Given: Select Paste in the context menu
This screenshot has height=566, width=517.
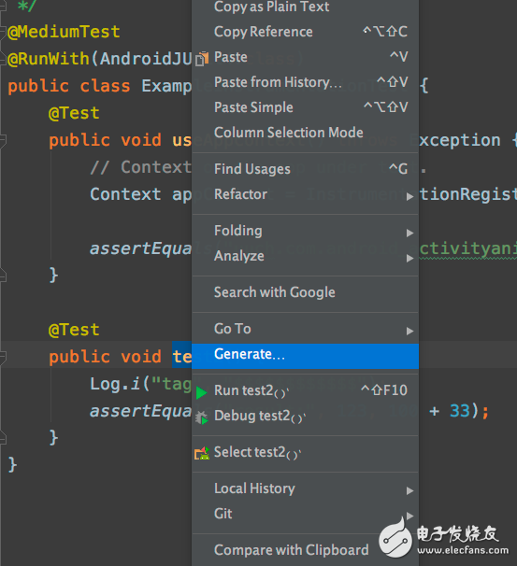Looking at the screenshot, I should 305,57.
